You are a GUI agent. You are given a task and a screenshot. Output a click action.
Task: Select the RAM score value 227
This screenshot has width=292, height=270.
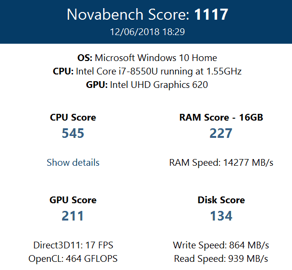tap(221, 133)
